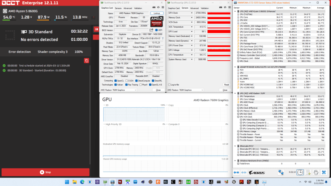The height and width of the screenshot is (186, 331).
Task: Toggle DirectML checkbox in GPU-Z
Action: [153, 81]
